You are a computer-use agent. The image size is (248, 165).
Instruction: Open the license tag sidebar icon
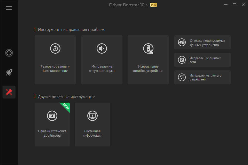pos(9,72)
